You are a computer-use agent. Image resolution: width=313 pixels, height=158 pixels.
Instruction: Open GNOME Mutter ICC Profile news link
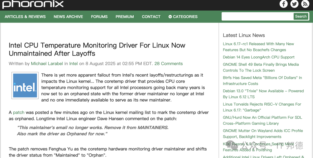263,134
